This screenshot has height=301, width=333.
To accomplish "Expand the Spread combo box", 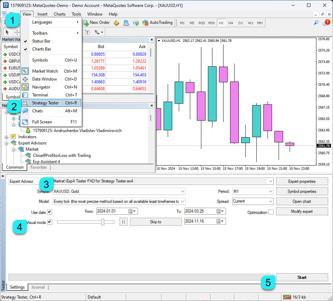I will (x=253, y=201).
